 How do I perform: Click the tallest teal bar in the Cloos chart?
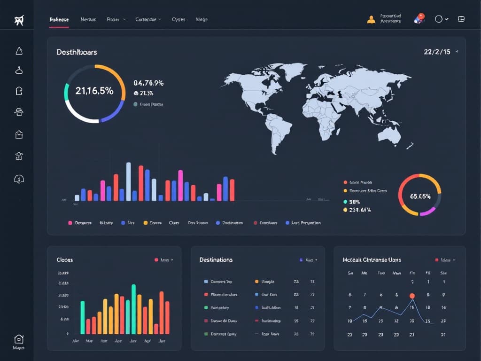[x=133, y=309]
